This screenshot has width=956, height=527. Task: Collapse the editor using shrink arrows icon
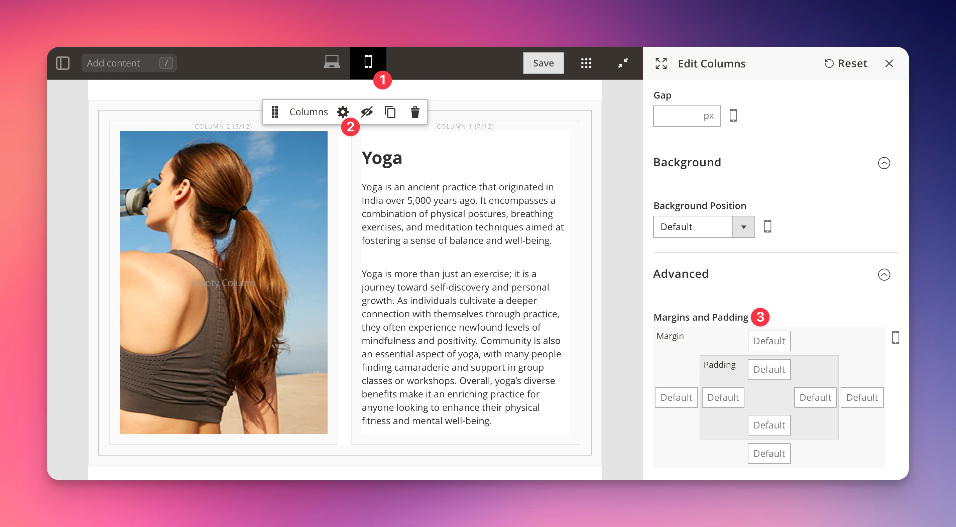click(623, 63)
